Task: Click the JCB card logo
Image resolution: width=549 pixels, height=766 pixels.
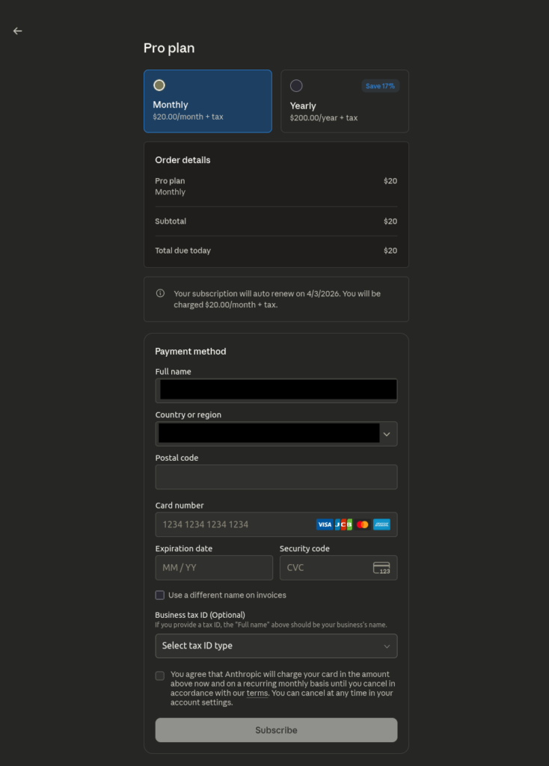Action: click(x=343, y=524)
